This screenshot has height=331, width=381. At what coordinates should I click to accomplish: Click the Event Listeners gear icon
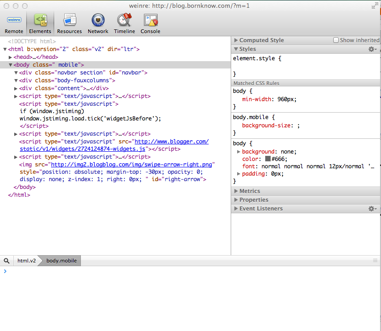[x=372, y=209]
